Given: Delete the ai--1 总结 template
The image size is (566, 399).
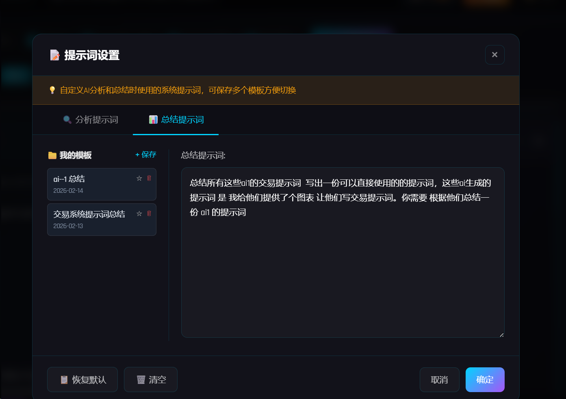Looking at the screenshot, I should click(149, 178).
